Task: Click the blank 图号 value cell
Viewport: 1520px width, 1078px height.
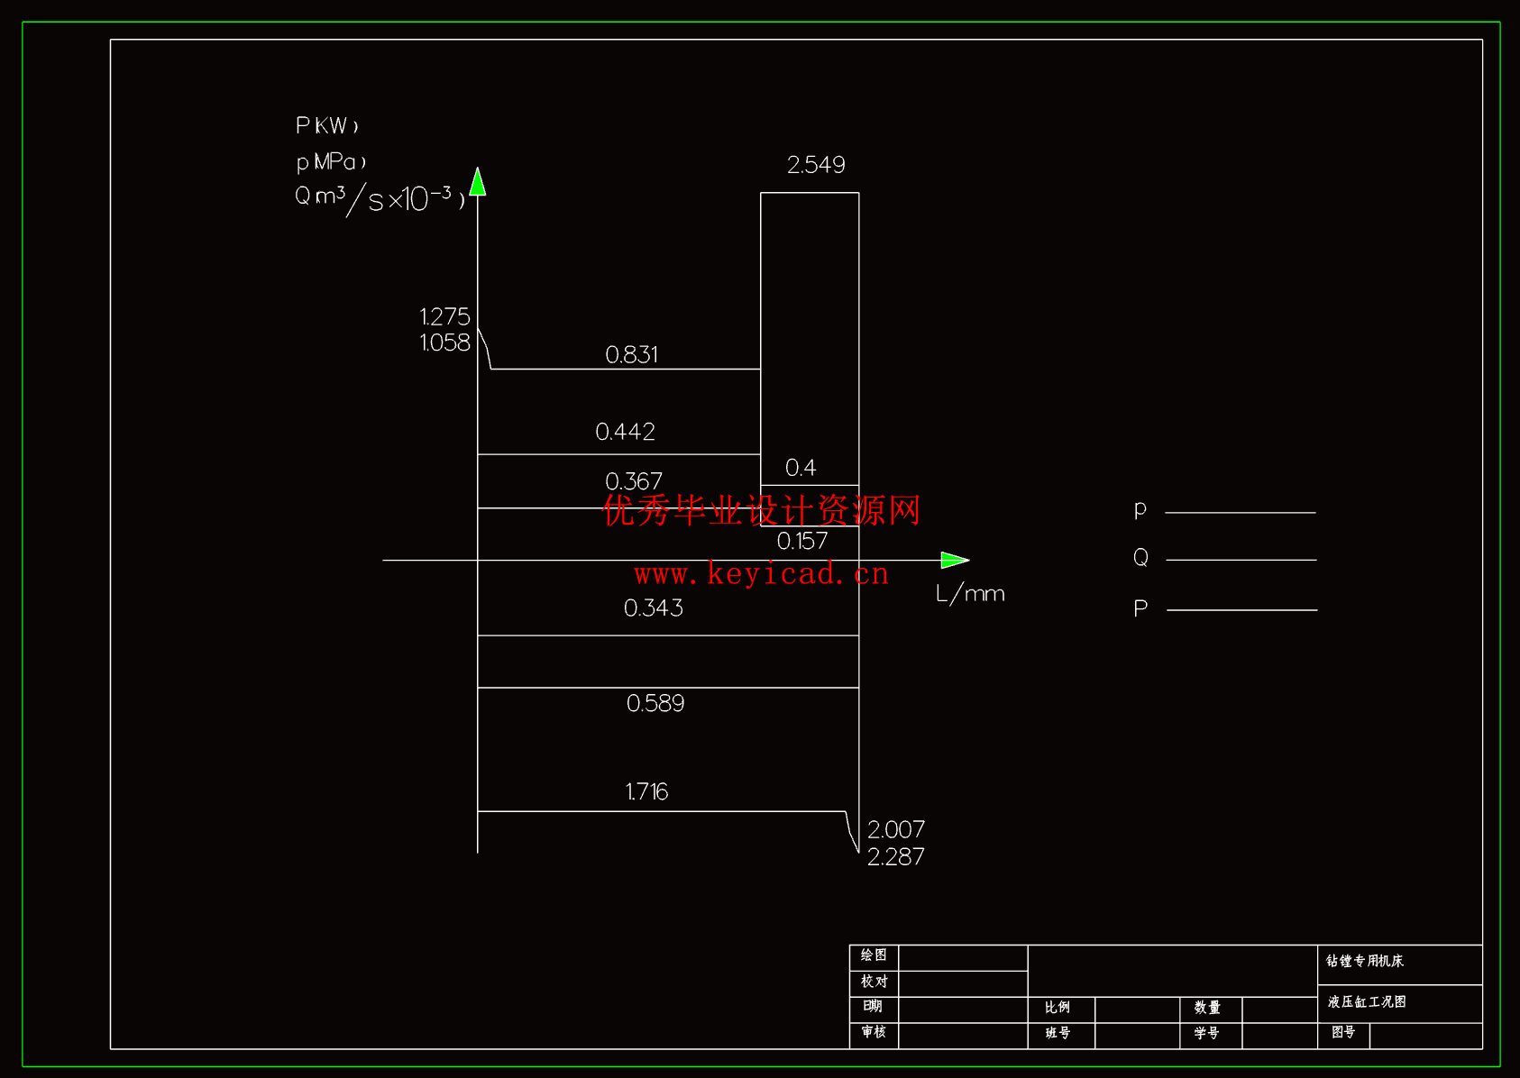Action: [x=1425, y=1036]
